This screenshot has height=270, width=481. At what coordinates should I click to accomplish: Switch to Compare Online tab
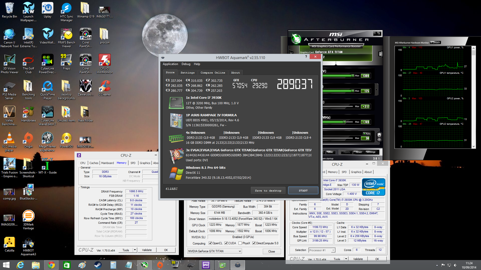coord(213,72)
